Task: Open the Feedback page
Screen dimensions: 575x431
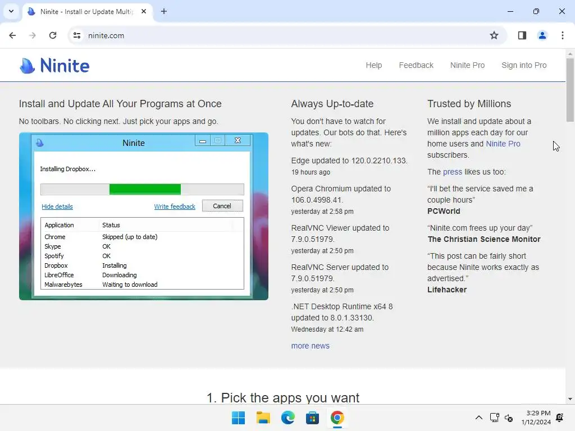Action: (416, 65)
